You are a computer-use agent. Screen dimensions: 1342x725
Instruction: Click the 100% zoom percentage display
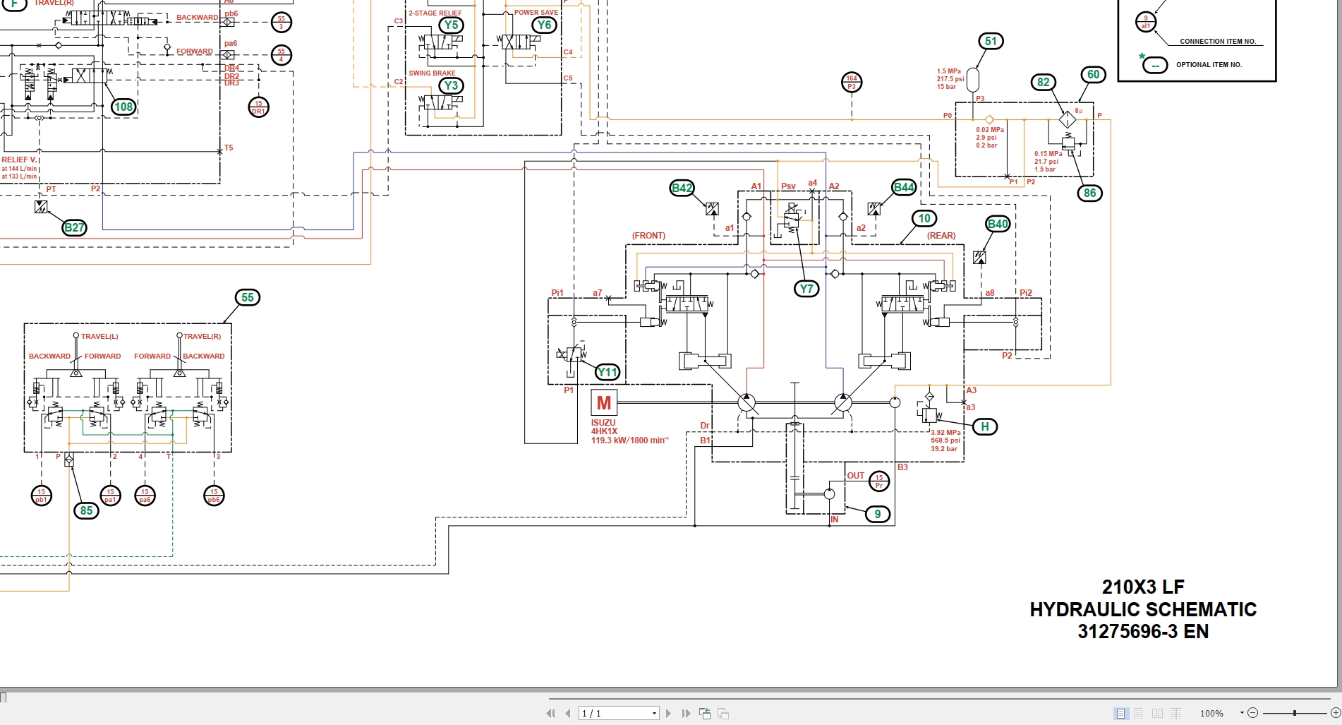coord(1212,713)
